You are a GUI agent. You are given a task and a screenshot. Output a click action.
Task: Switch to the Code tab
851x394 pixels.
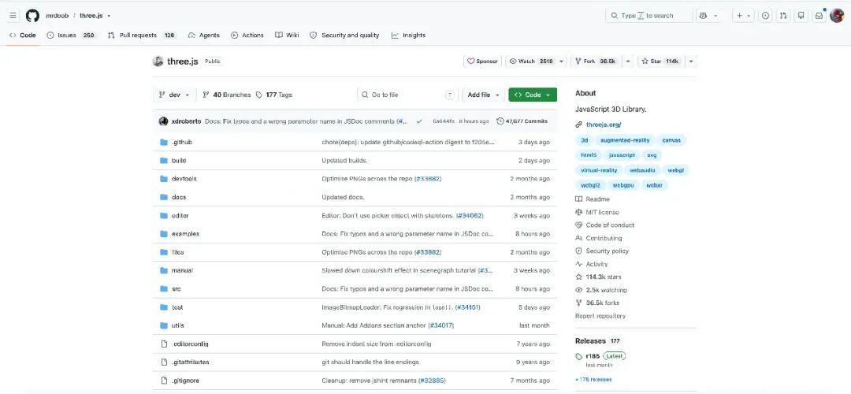(x=23, y=35)
